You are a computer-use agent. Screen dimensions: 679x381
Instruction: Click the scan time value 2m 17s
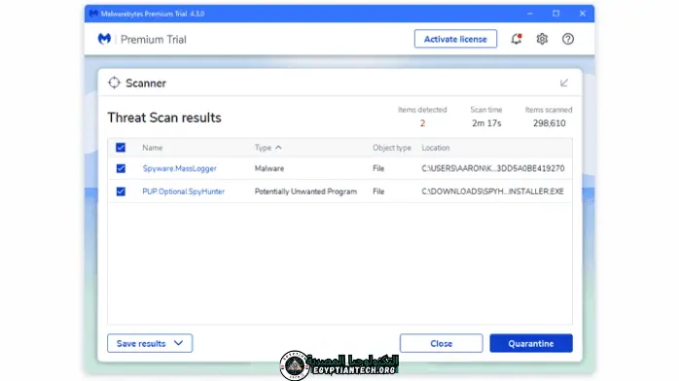click(x=486, y=123)
